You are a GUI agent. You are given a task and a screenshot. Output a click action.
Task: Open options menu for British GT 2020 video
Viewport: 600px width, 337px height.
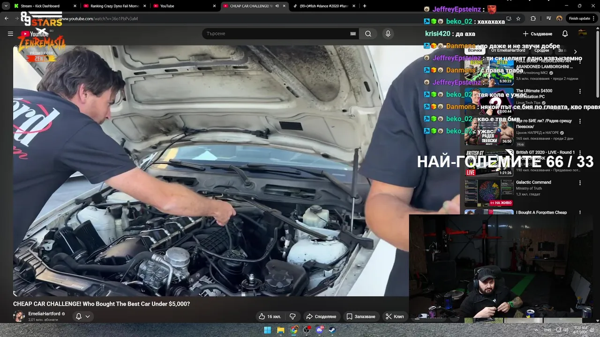pos(580,153)
